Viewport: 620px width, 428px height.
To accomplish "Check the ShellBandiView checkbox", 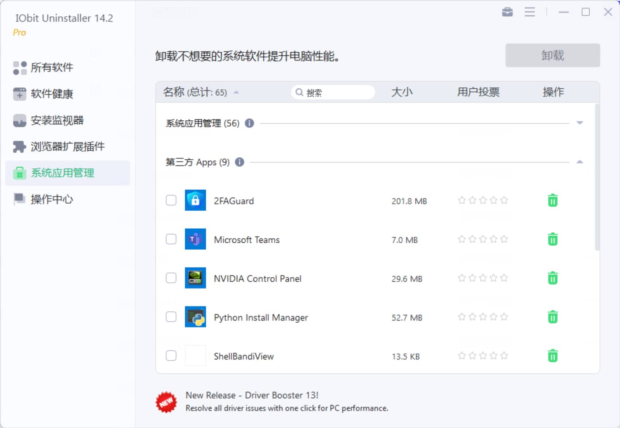I will pyautogui.click(x=171, y=356).
